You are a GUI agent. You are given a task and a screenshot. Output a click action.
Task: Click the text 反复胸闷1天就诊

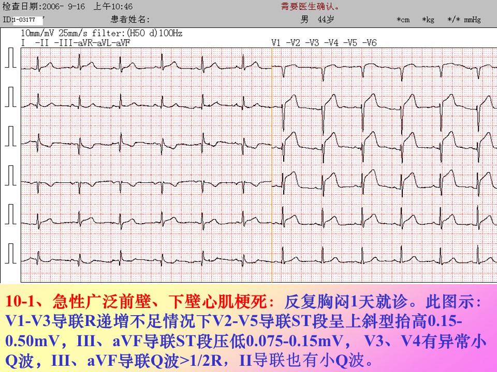tap(345, 301)
